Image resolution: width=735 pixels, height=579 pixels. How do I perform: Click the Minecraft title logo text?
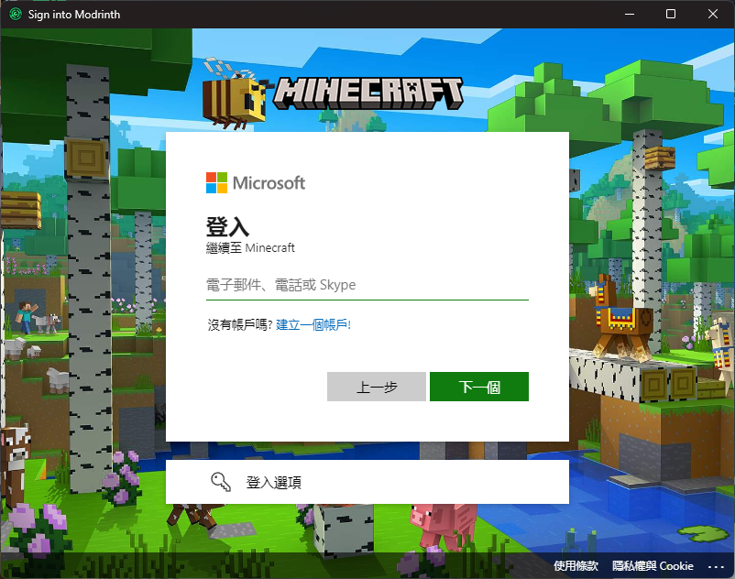tap(368, 92)
